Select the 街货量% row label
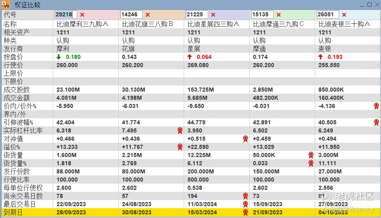The image size is (381, 218). click(15, 163)
